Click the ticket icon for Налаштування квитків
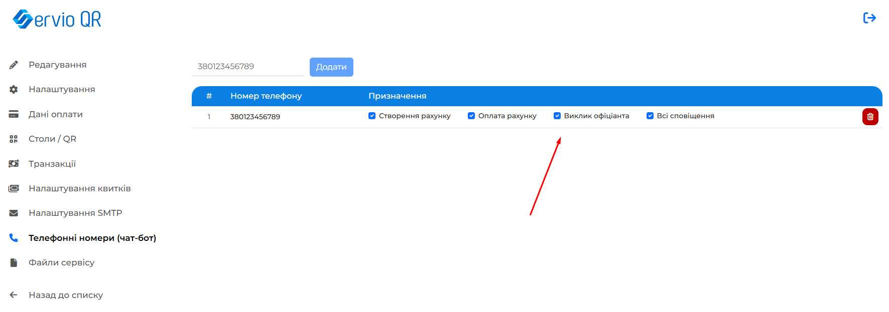This screenshot has width=889, height=312. click(14, 189)
